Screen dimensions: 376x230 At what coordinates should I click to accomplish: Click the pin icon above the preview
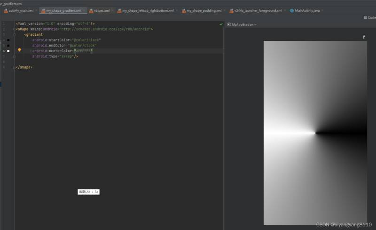[x=364, y=37]
